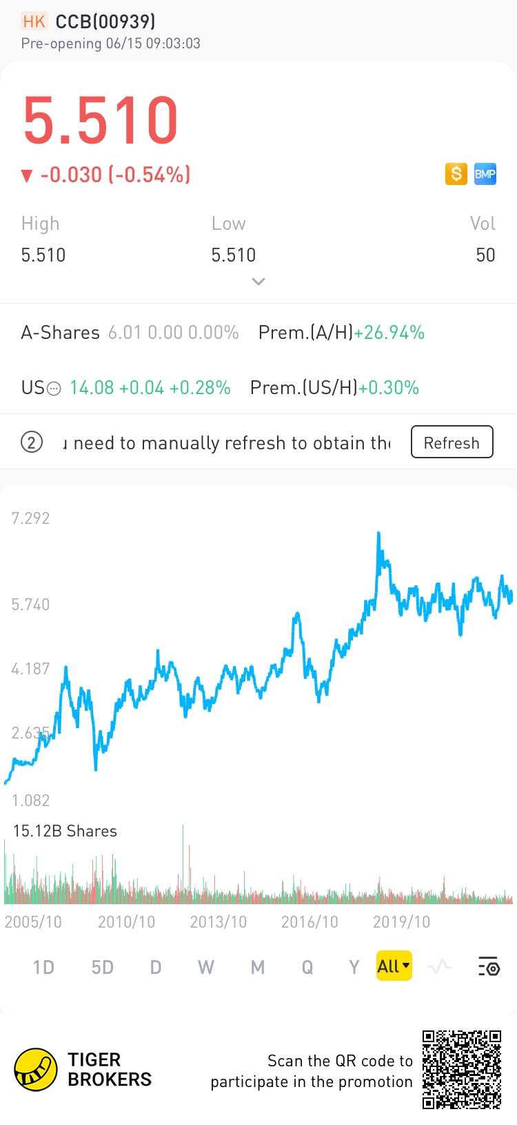Switch chart to 5D timeframe
The image size is (517, 1125).
coord(102,967)
